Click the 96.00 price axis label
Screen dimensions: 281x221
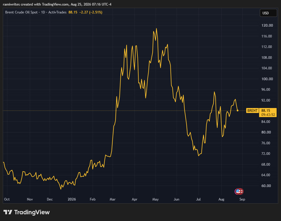(x=266, y=89)
